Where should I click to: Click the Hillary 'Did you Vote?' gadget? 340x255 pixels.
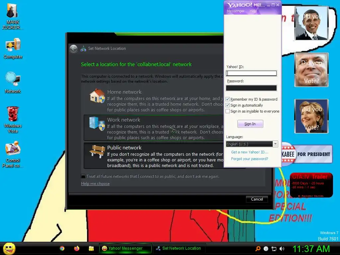(311, 116)
